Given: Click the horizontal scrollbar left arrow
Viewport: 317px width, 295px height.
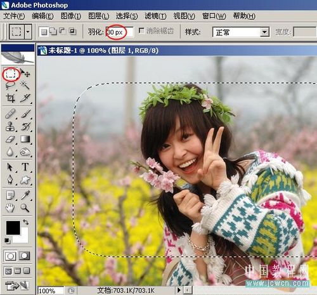Looking at the screenshot, I should click(x=188, y=290).
